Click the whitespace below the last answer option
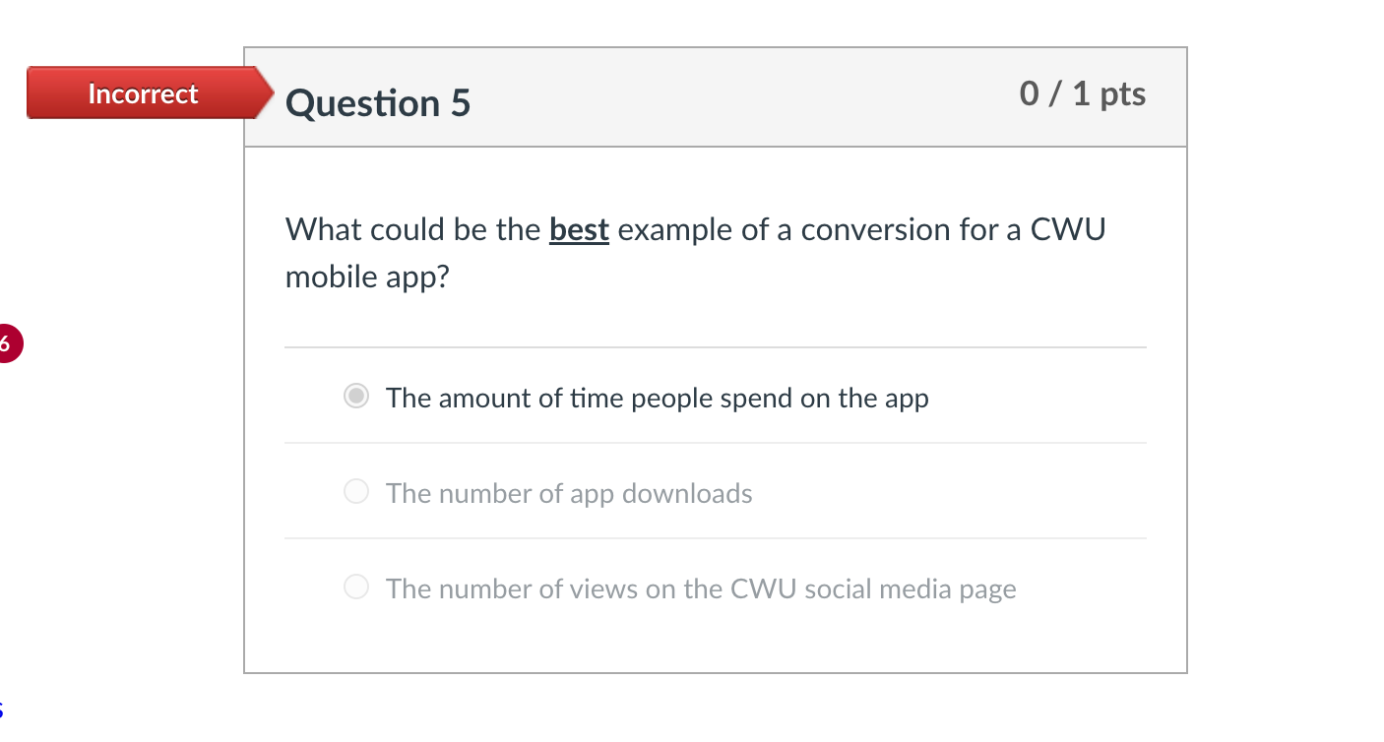The height and width of the screenshot is (742, 1384). point(716,645)
